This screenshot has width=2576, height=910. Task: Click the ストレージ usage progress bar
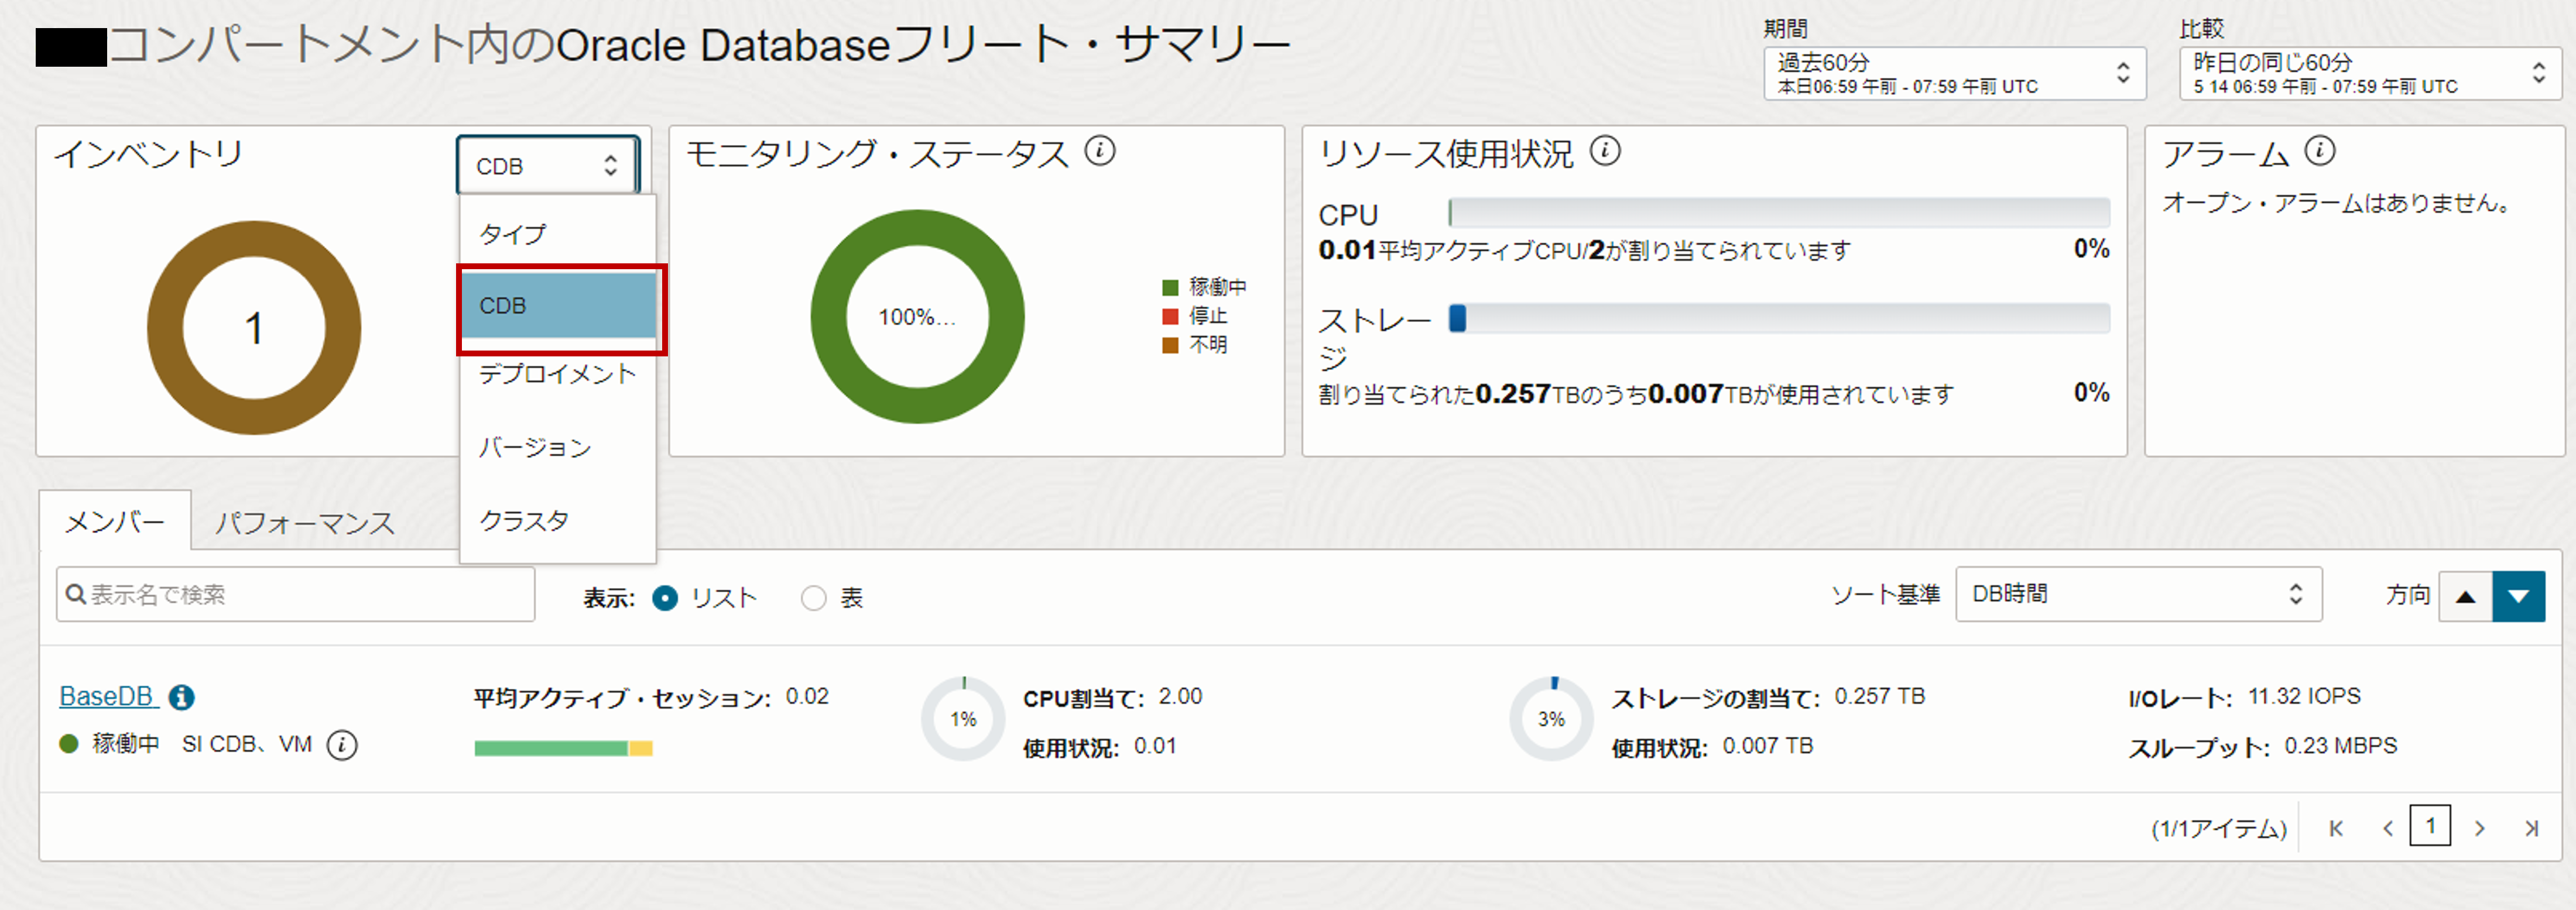[x=1779, y=318]
